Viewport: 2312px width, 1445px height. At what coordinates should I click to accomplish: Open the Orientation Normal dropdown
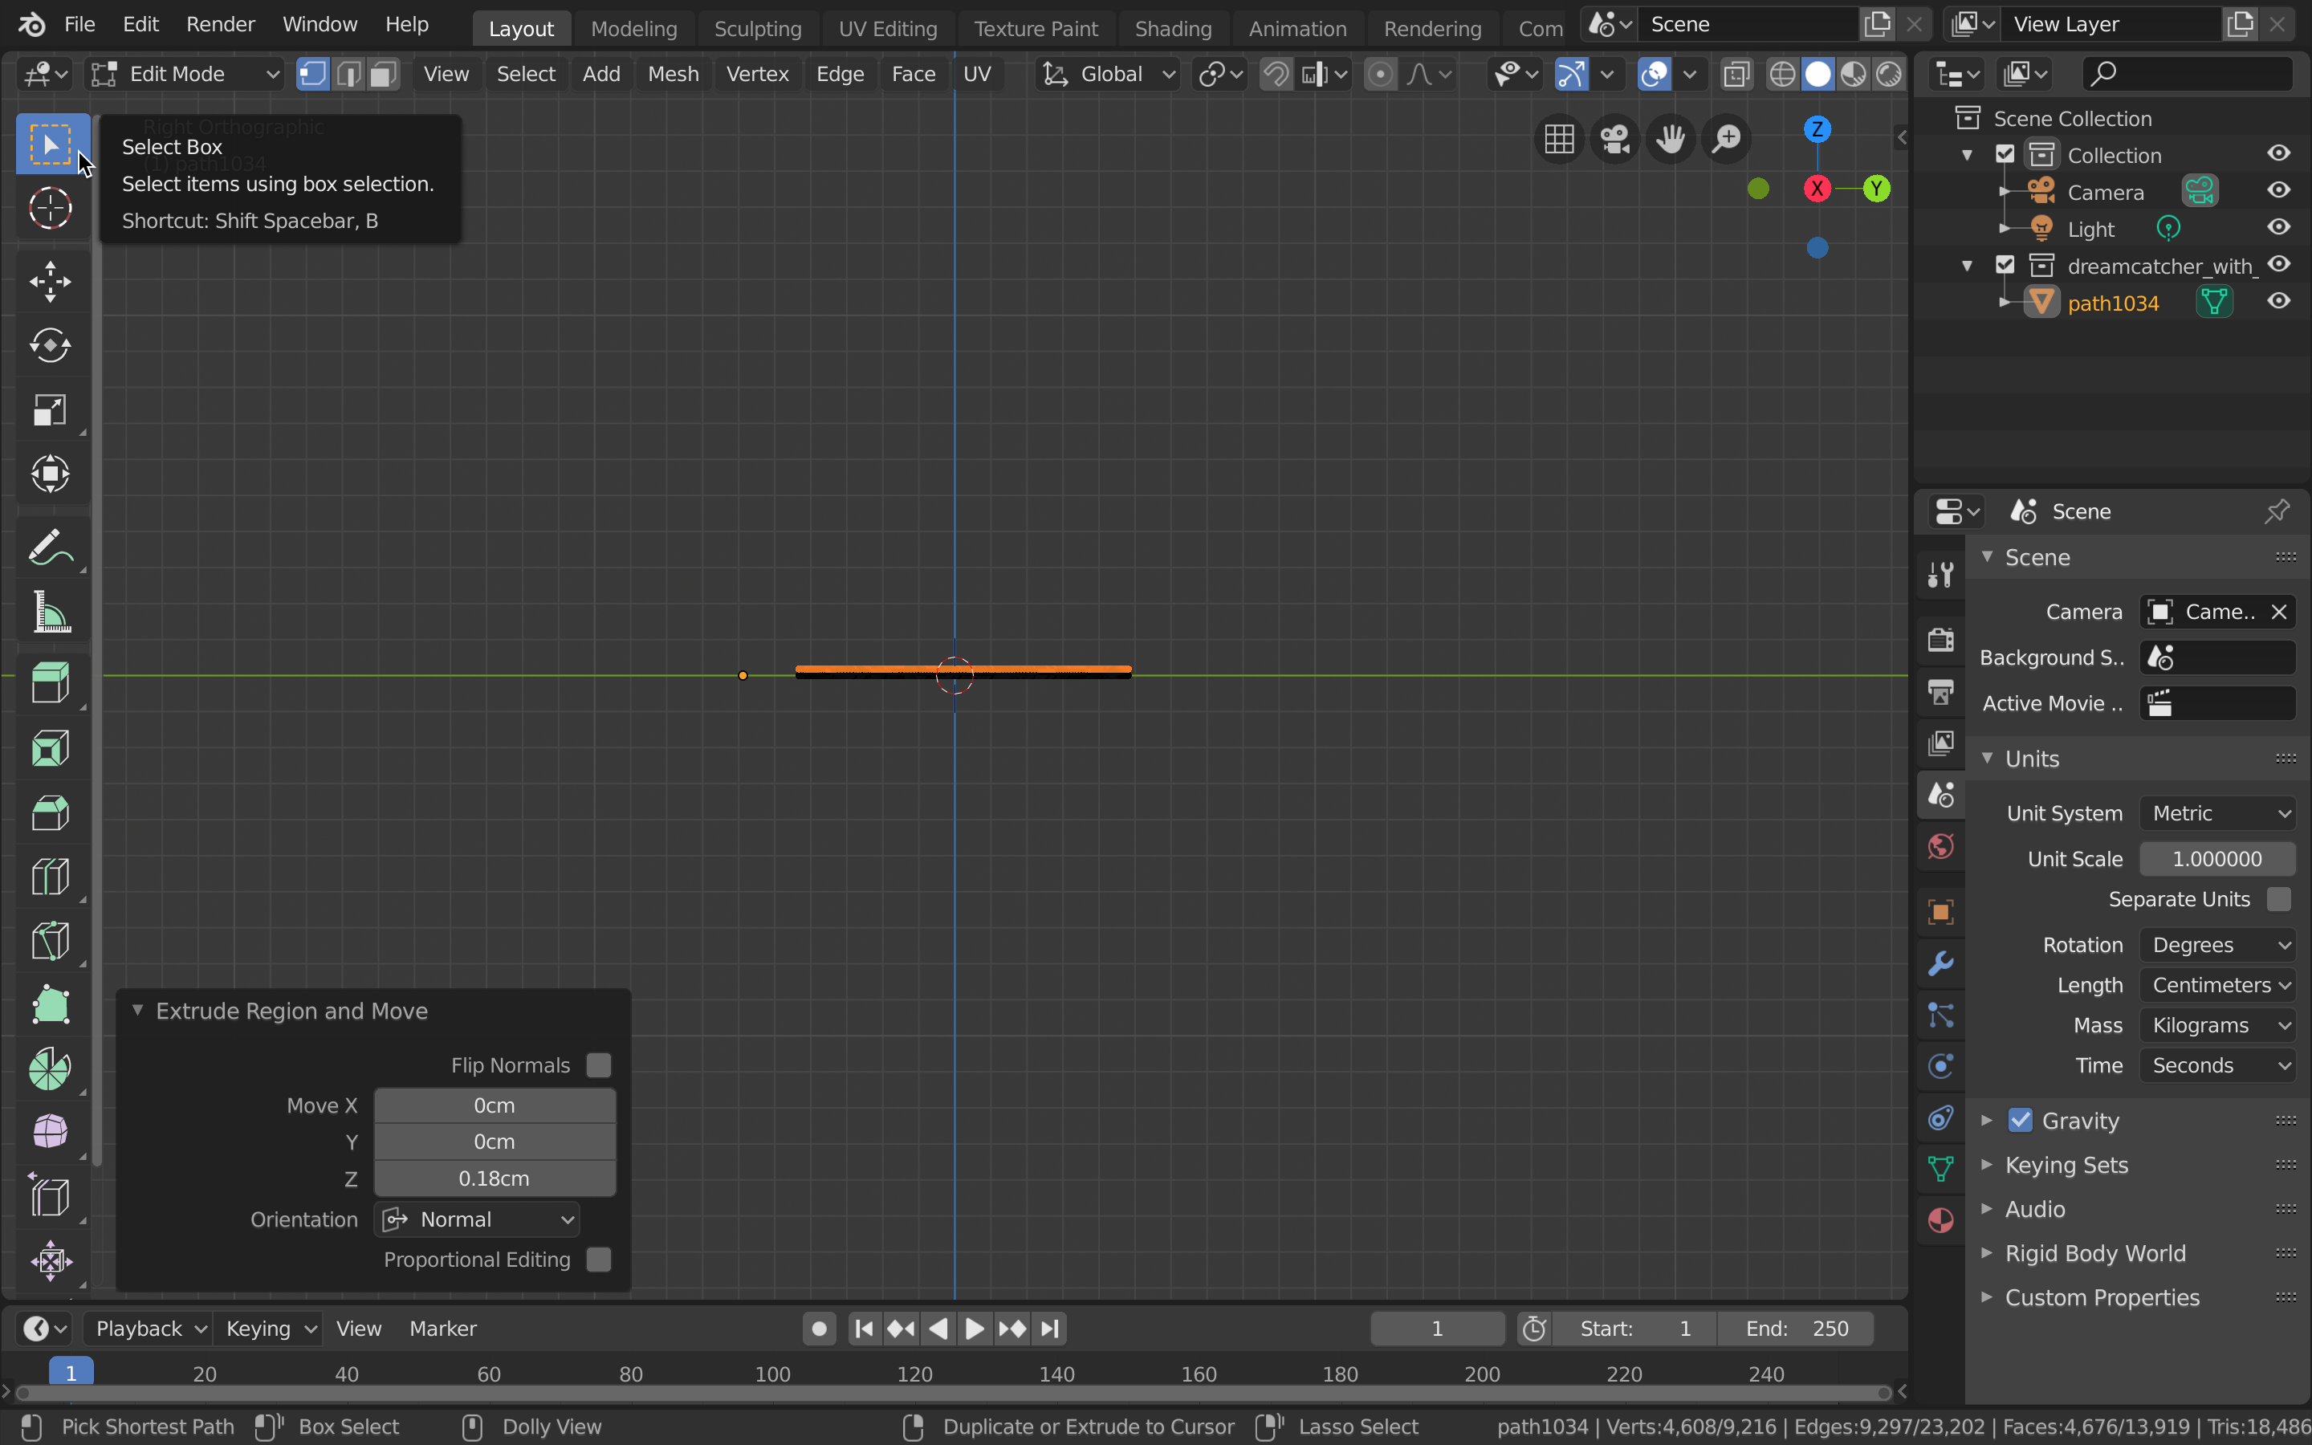click(477, 1219)
